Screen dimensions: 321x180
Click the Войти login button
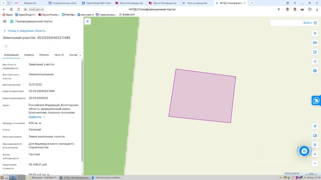coord(310,23)
